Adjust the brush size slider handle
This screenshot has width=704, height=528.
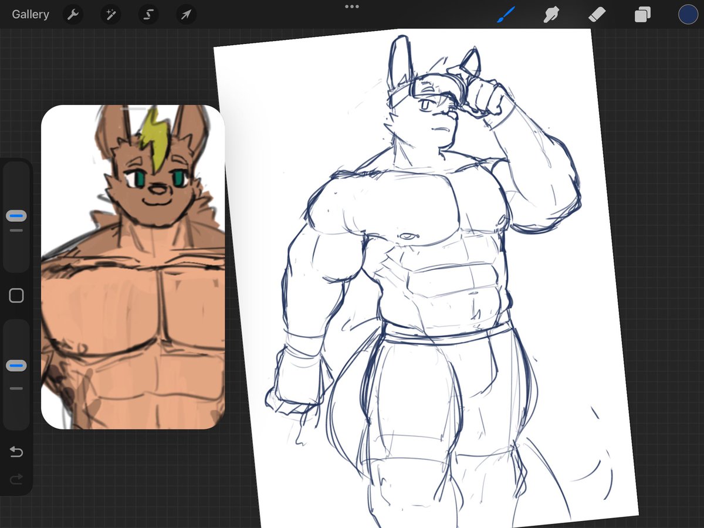click(16, 216)
